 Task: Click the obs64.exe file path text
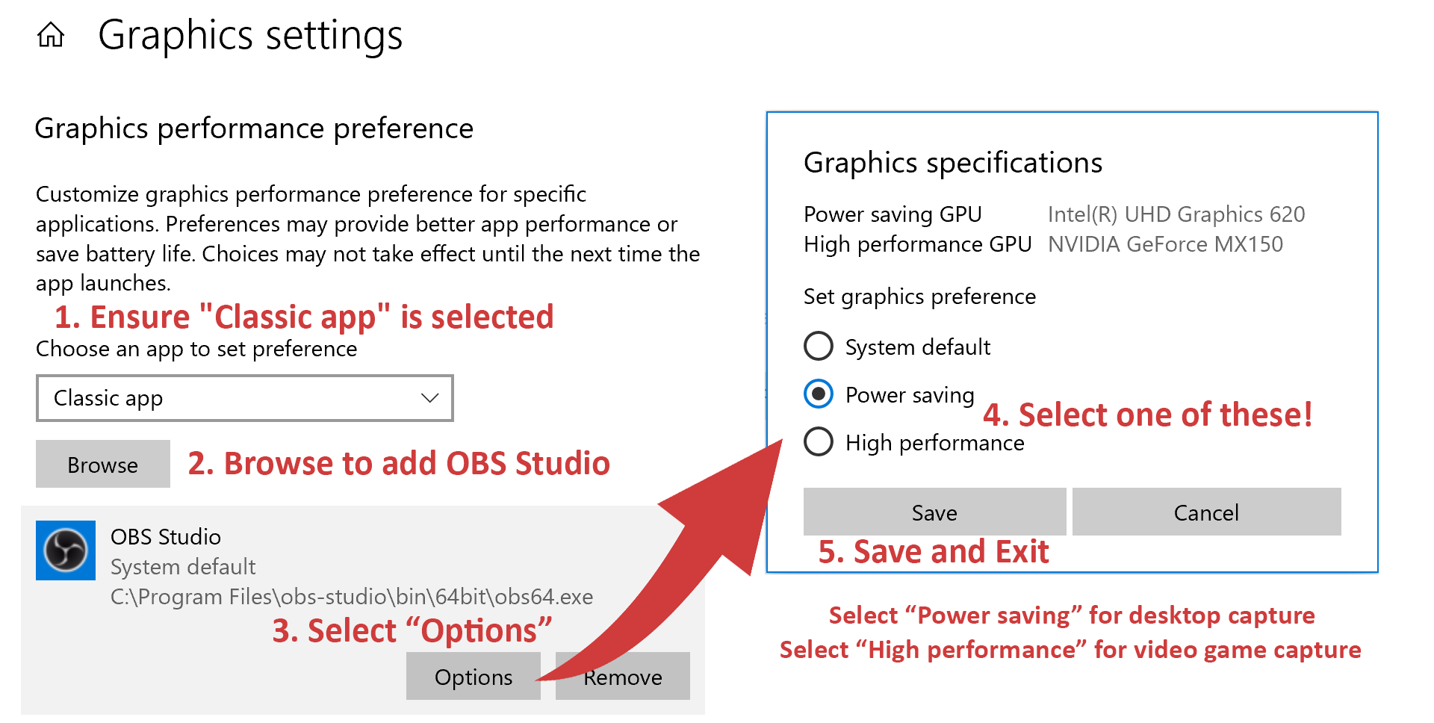[x=351, y=597]
